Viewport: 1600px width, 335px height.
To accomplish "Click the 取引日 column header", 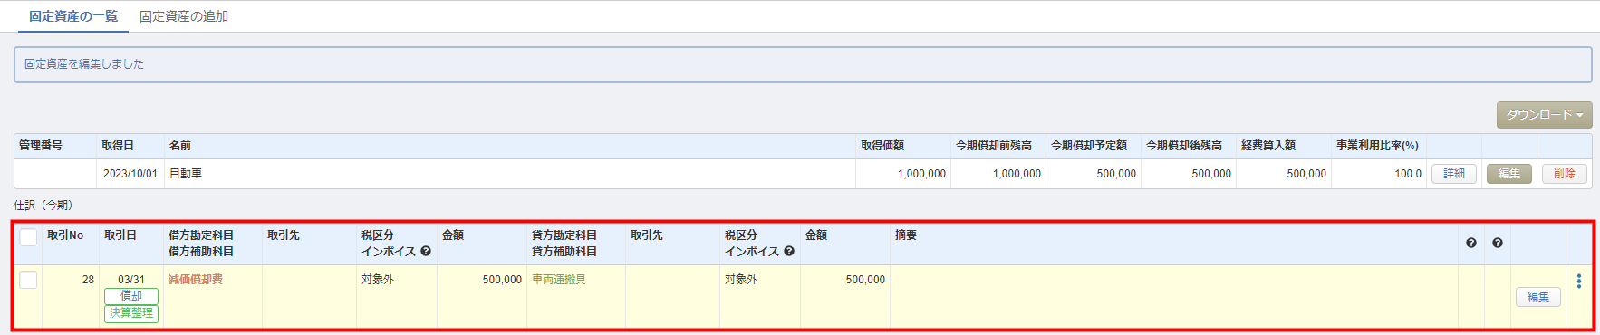I will [120, 235].
